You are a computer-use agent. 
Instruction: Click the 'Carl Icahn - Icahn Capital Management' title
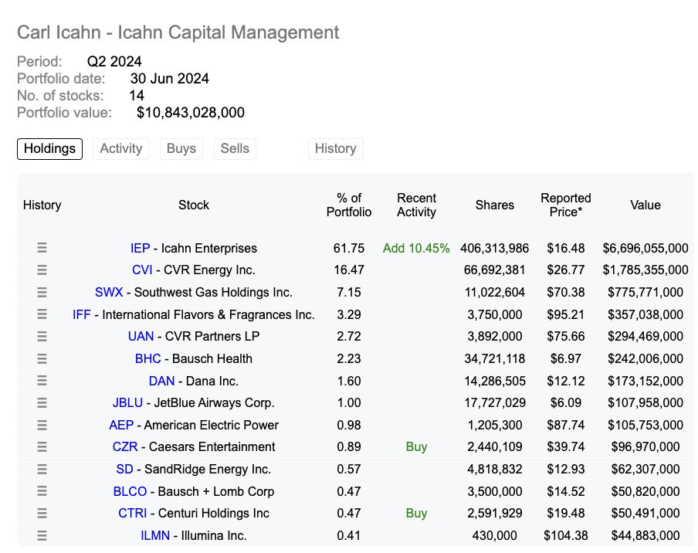click(178, 32)
